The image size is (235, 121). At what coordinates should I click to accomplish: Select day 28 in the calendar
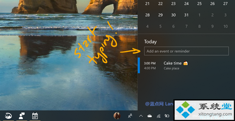147,15
